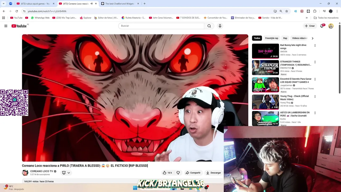This screenshot has height=192, width=341.
Task: Select the Todos filter chip
Action: coord(257,38)
